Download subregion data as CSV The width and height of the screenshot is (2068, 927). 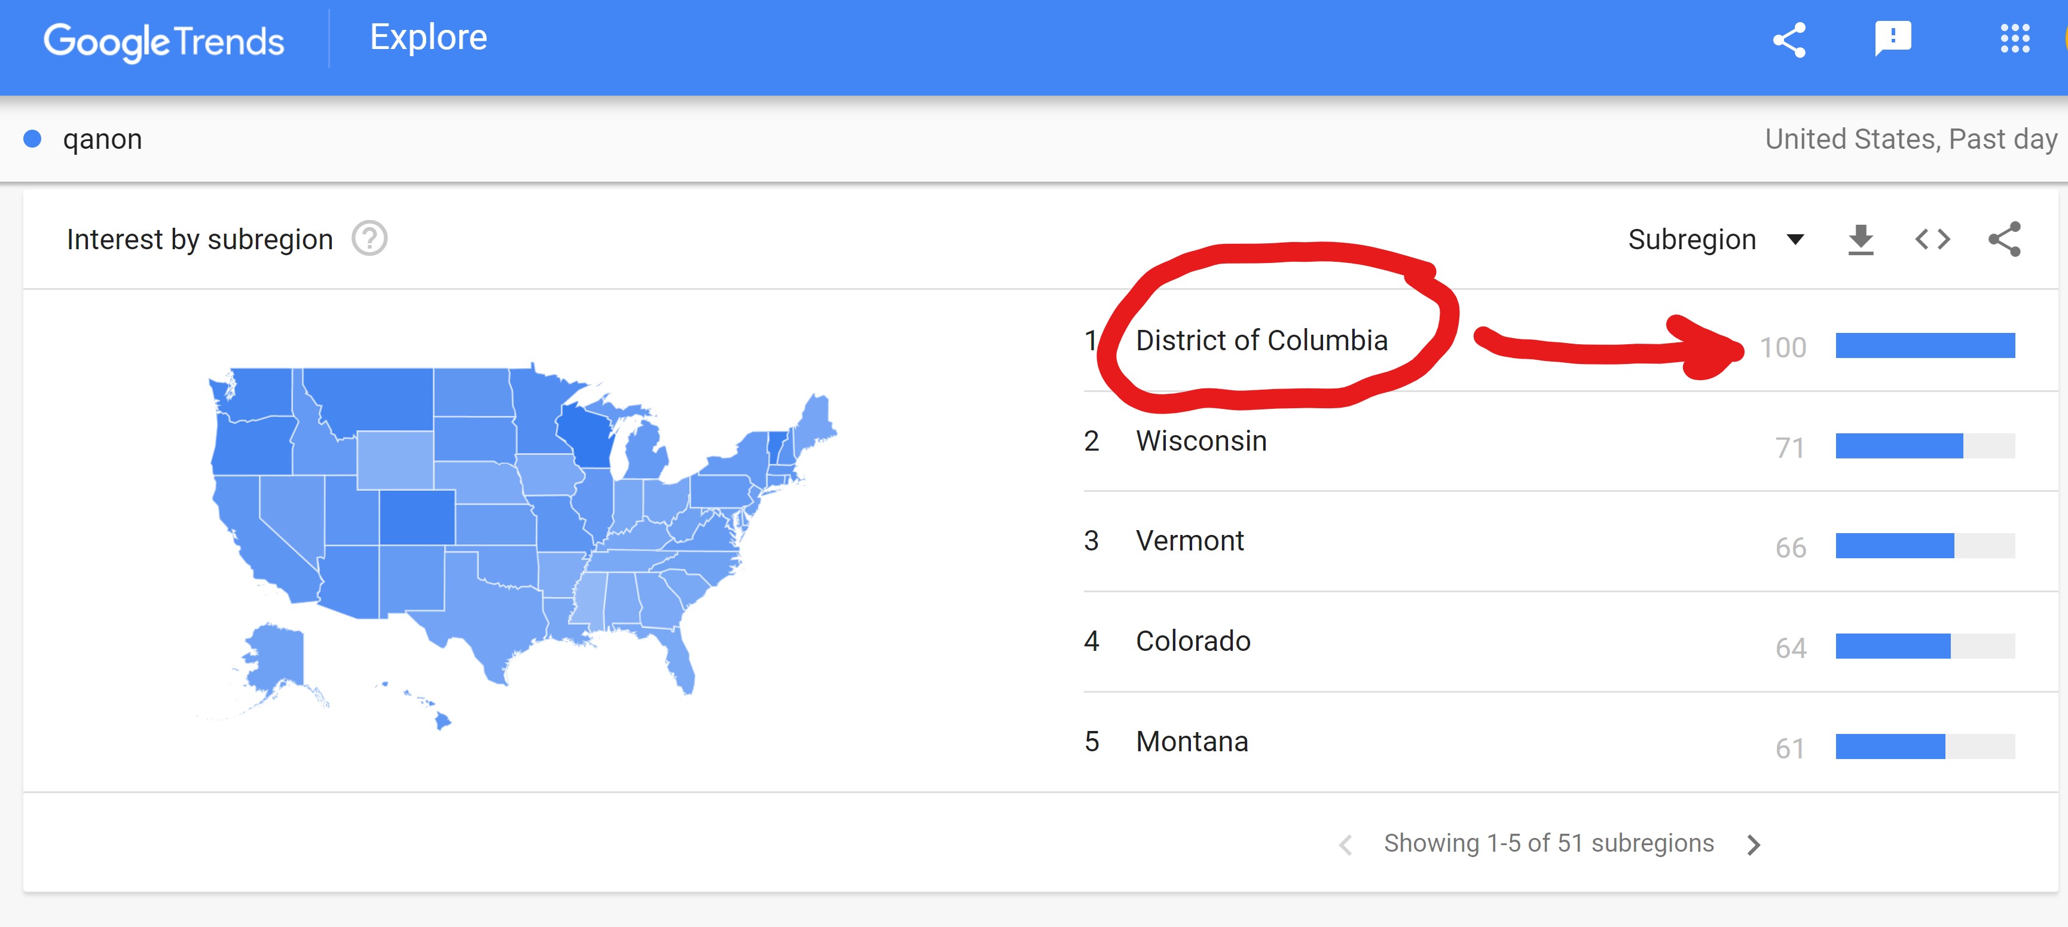click(x=1861, y=239)
